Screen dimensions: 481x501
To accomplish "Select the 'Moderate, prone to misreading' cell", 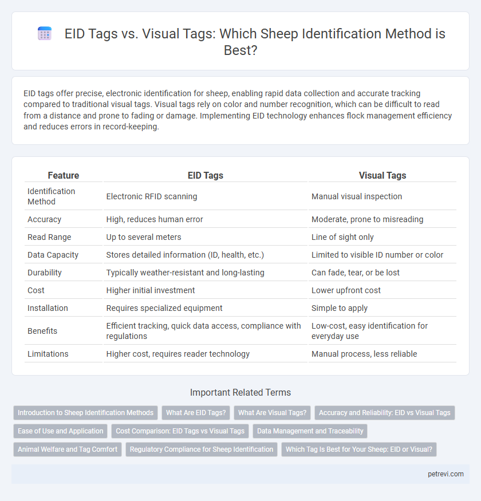I will [383, 219].
